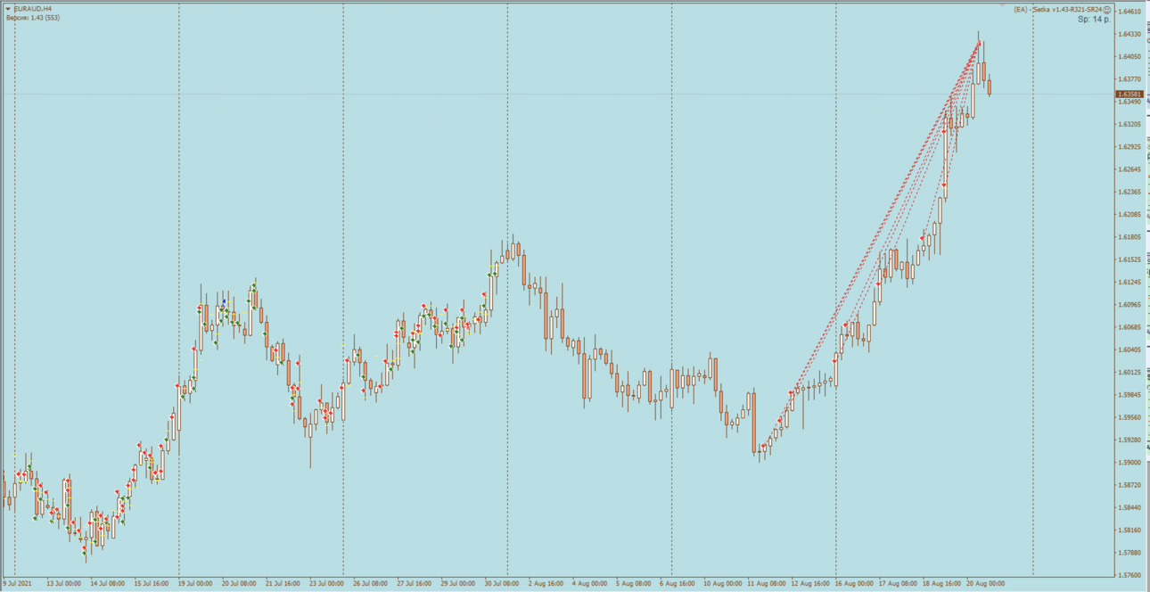Click the '6 Aug 16:00' time axis label
This screenshot has height=592, width=1150.
click(x=678, y=584)
